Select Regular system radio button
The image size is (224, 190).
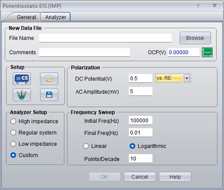point(33,132)
